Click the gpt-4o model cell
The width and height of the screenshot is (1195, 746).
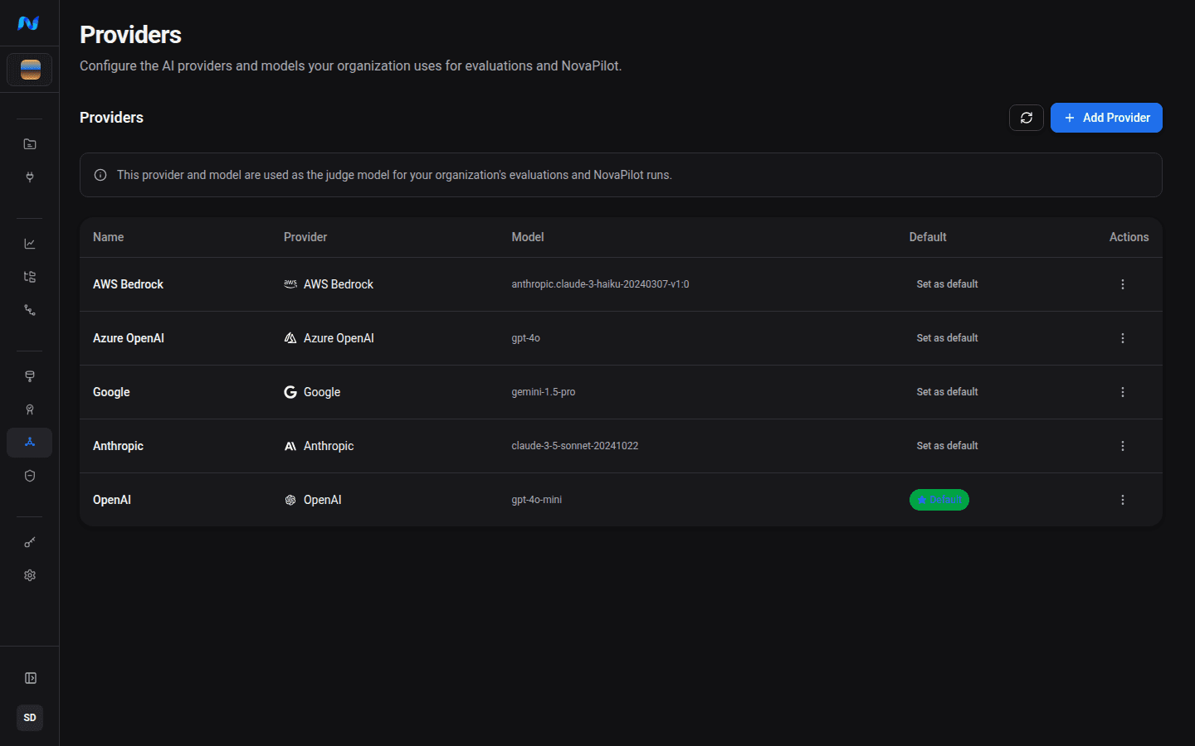525,338
